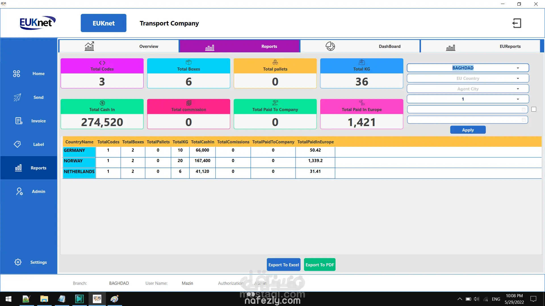Open Admin user icon in sidebar
The height and width of the screenshot is (306, 545).
pos(19,192)
